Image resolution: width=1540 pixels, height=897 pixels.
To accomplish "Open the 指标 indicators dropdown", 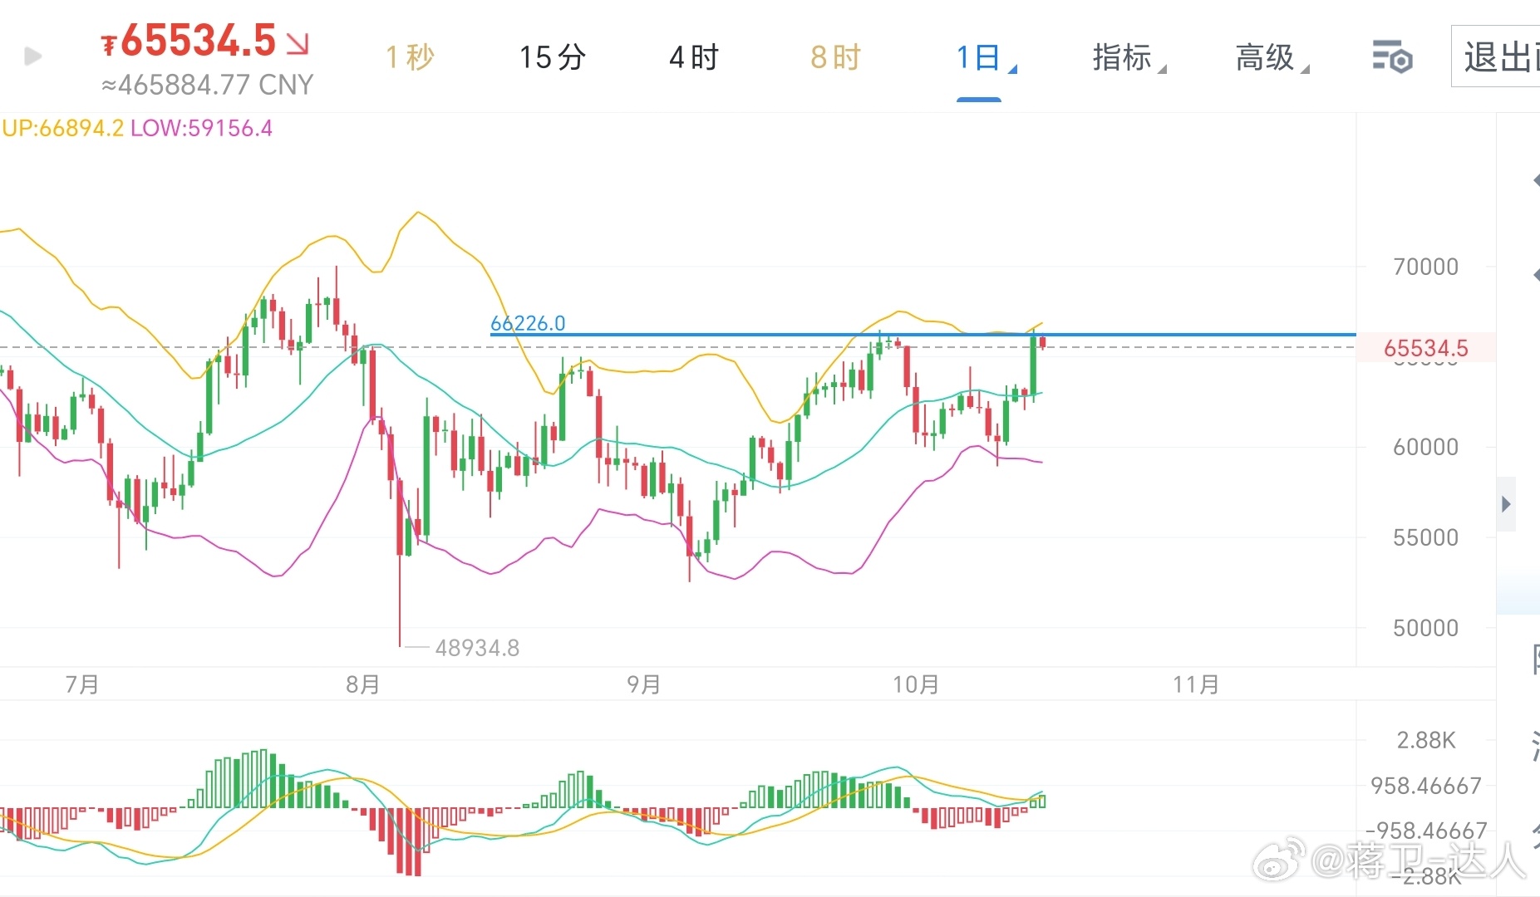I will 1129,57.
